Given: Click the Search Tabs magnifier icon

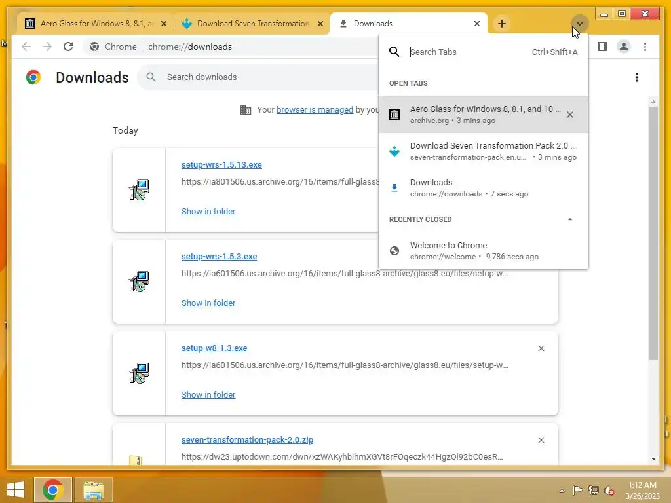Looking at the screenshot, I should [x=394, y=52].
